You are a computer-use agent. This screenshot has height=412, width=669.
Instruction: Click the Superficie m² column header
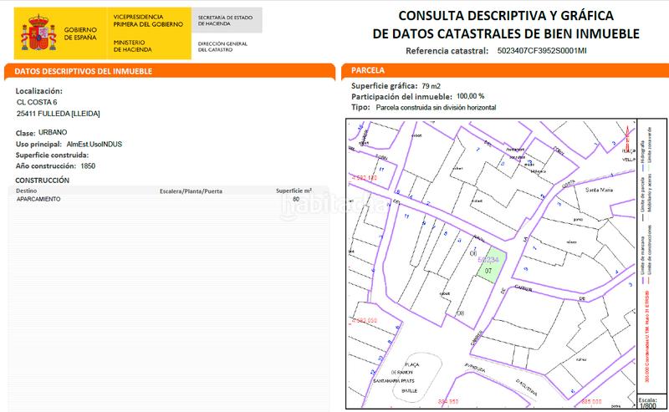294,191
